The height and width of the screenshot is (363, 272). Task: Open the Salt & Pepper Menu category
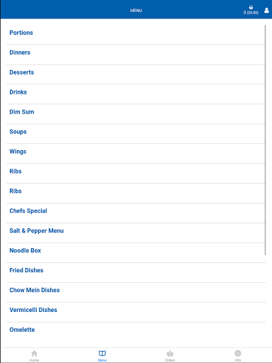[136, 231]
